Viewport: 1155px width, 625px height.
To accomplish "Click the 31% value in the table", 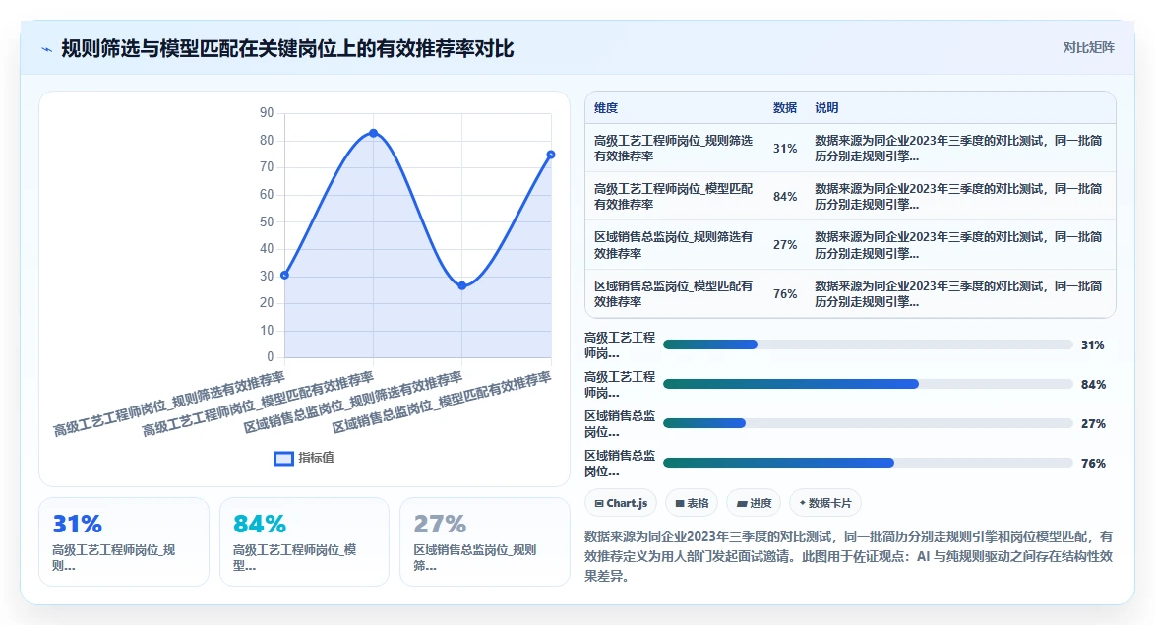I will [784, 149].
